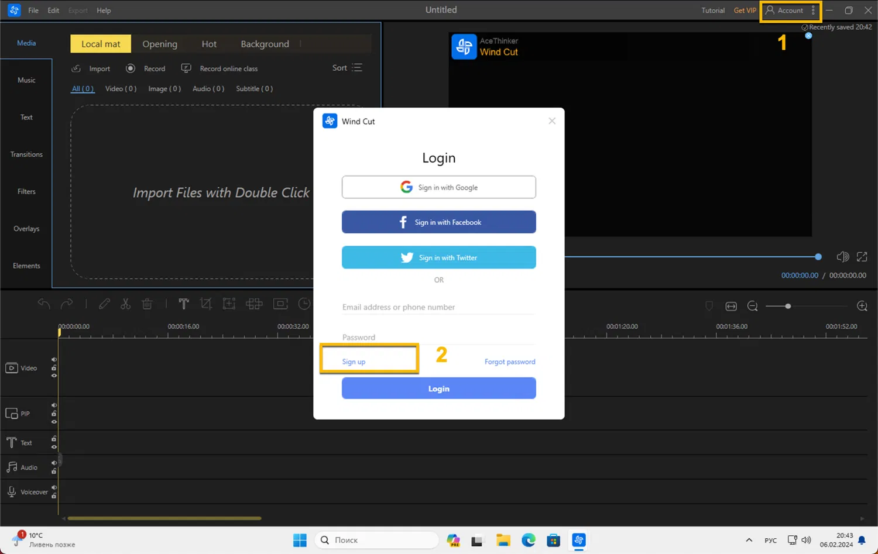The height and width of the screenshot is (554, 878).
Task: Click the preview volume speaker icon
Action: [x=842, y=257]
